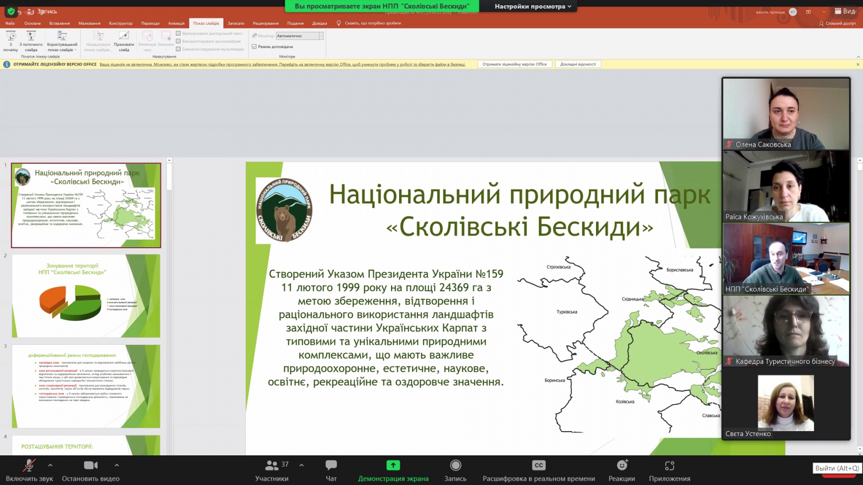Click Олена Саковська video tile

786,114
